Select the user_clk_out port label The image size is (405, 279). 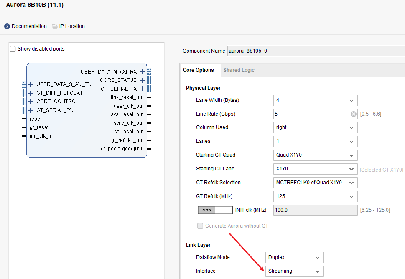[x=129, y=106]
